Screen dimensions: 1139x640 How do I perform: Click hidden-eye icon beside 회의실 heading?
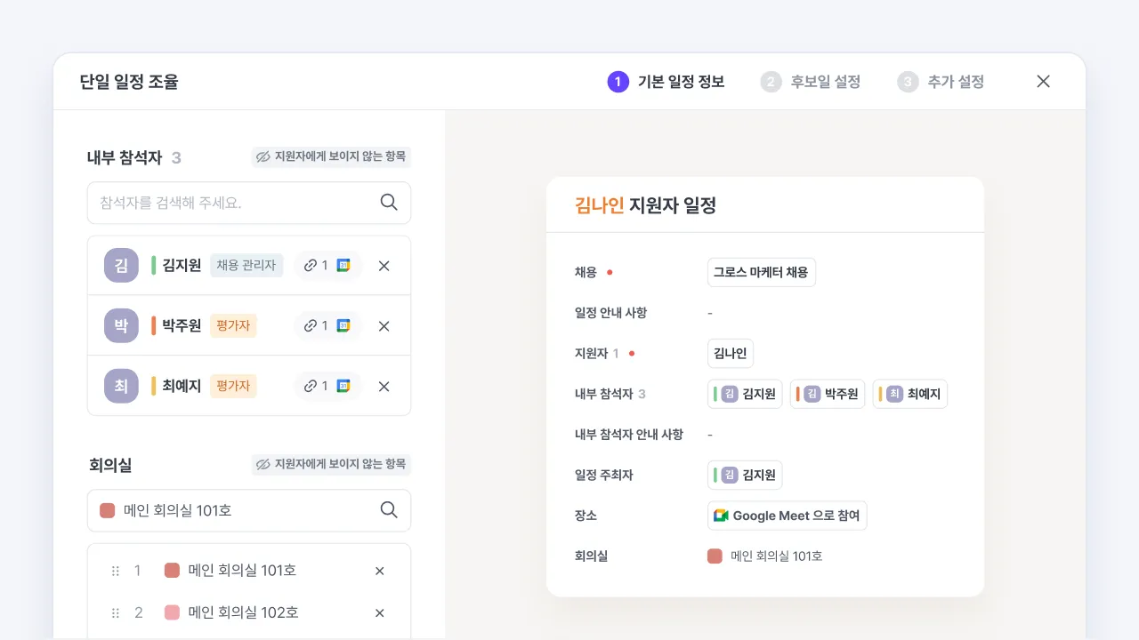(263, 464)
